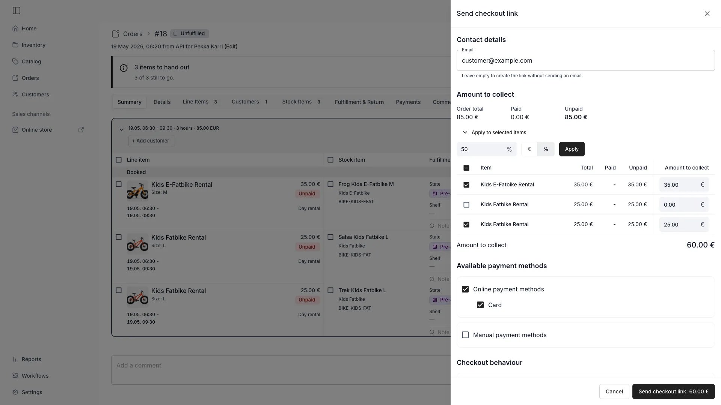This screenshot has height=405, width=721.
Task: Toggle the sidebar panel icon
Action: click(17, 10)
